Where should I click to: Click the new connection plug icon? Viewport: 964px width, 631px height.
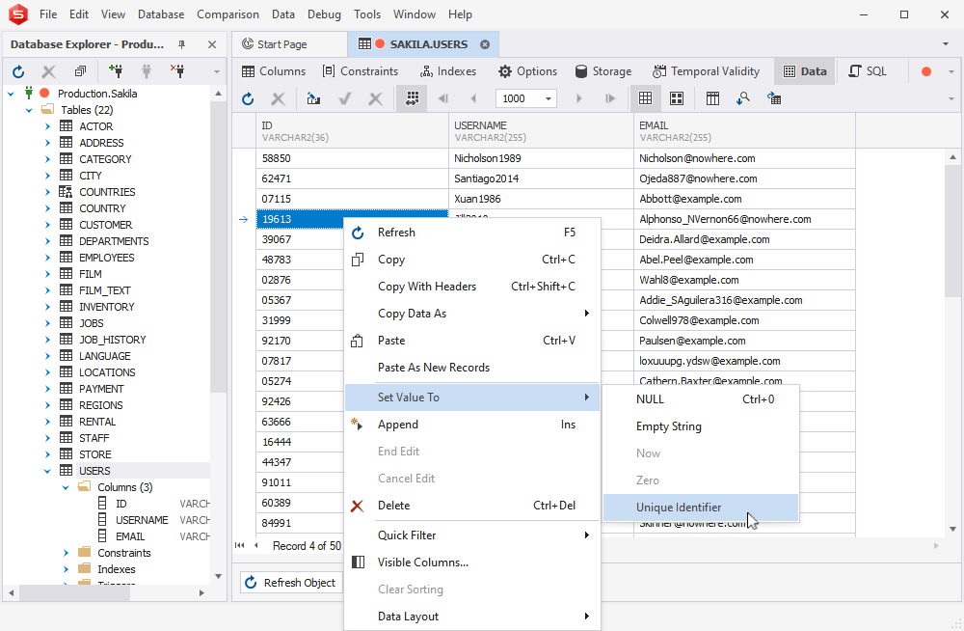coord(115,71)
